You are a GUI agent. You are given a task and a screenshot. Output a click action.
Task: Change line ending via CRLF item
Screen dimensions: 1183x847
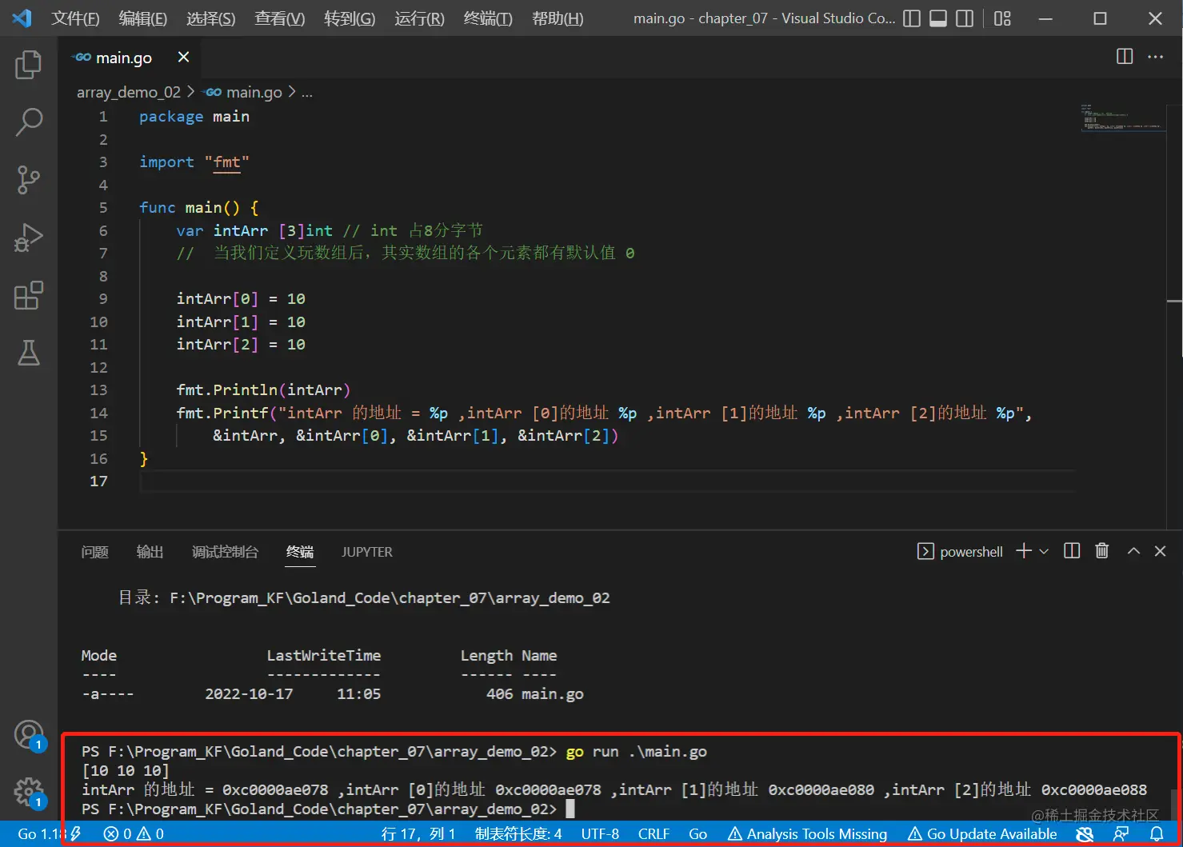pyautogui.click(x=653, y=833)
